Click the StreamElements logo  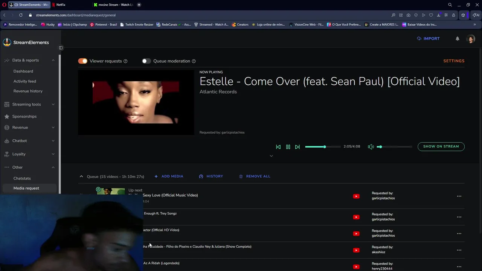pos(26,43)
